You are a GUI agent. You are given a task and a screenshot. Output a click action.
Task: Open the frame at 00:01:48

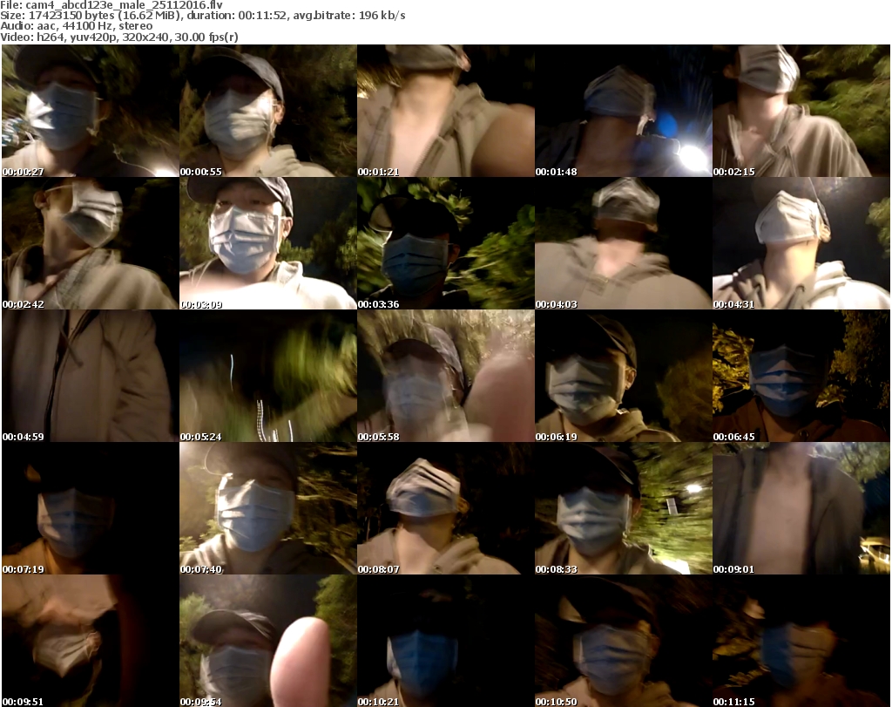pyautogui.click(x=624, y=111)
